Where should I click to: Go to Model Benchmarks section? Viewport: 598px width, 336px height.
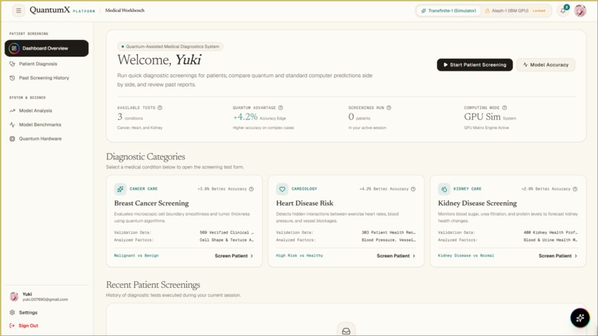[47, 125]
